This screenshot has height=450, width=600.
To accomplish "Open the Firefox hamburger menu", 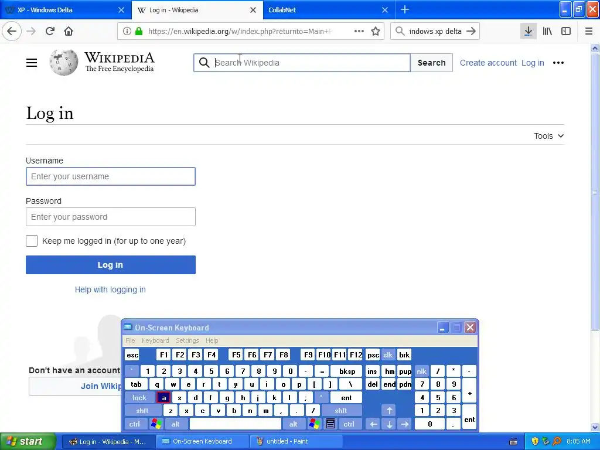I will [589, 31].
